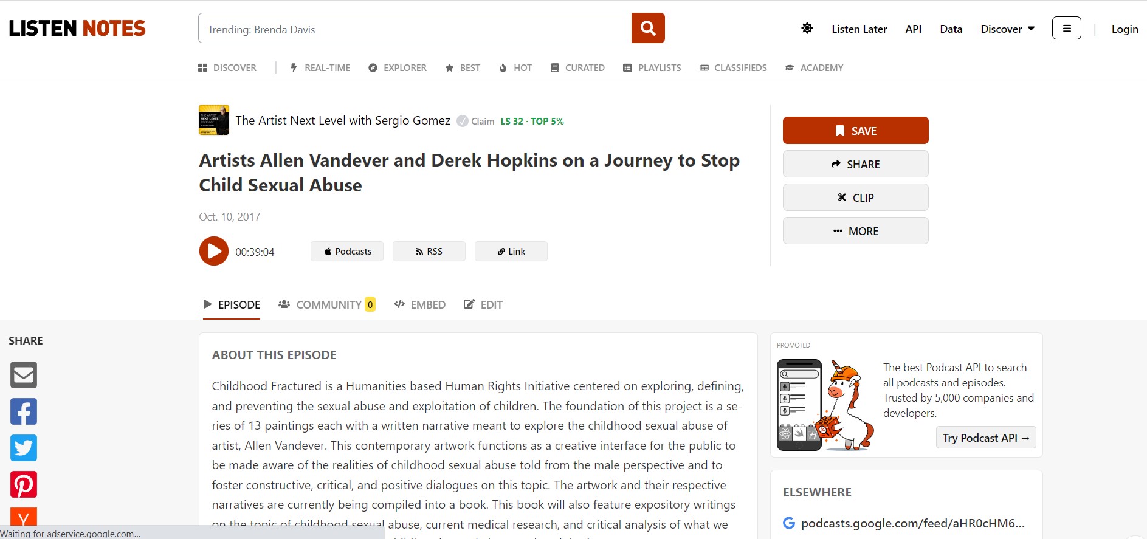Image resolution: width=1147 pixels, height=539 pixels.
Task: Open the RSS feed link
Action: pos(429,252)
